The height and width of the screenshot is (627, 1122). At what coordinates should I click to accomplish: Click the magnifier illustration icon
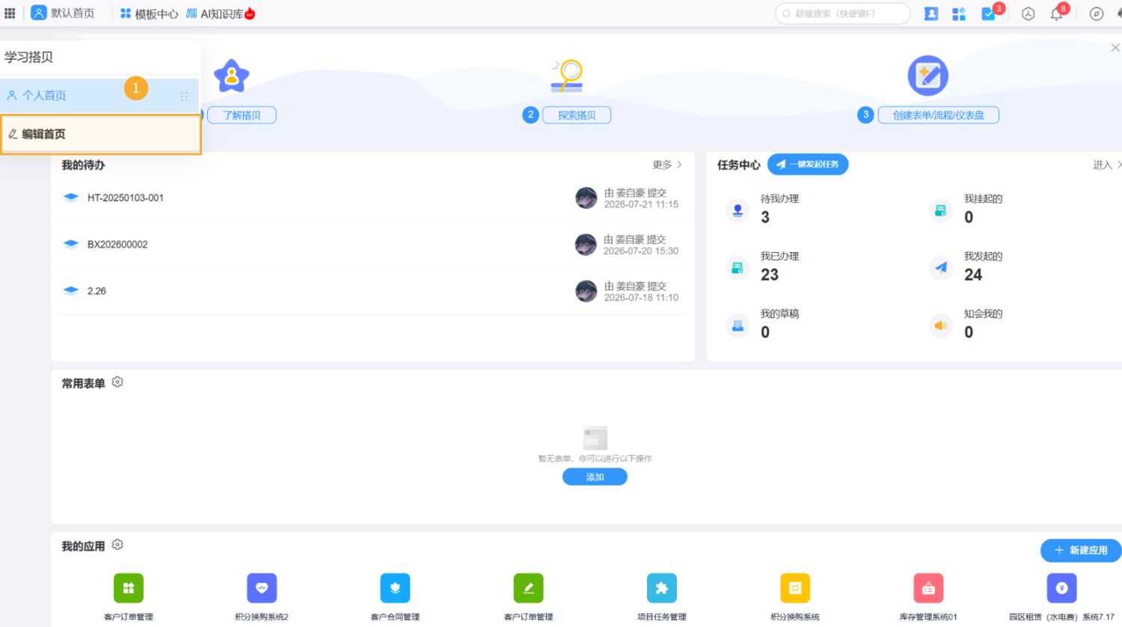coord(567,76)
